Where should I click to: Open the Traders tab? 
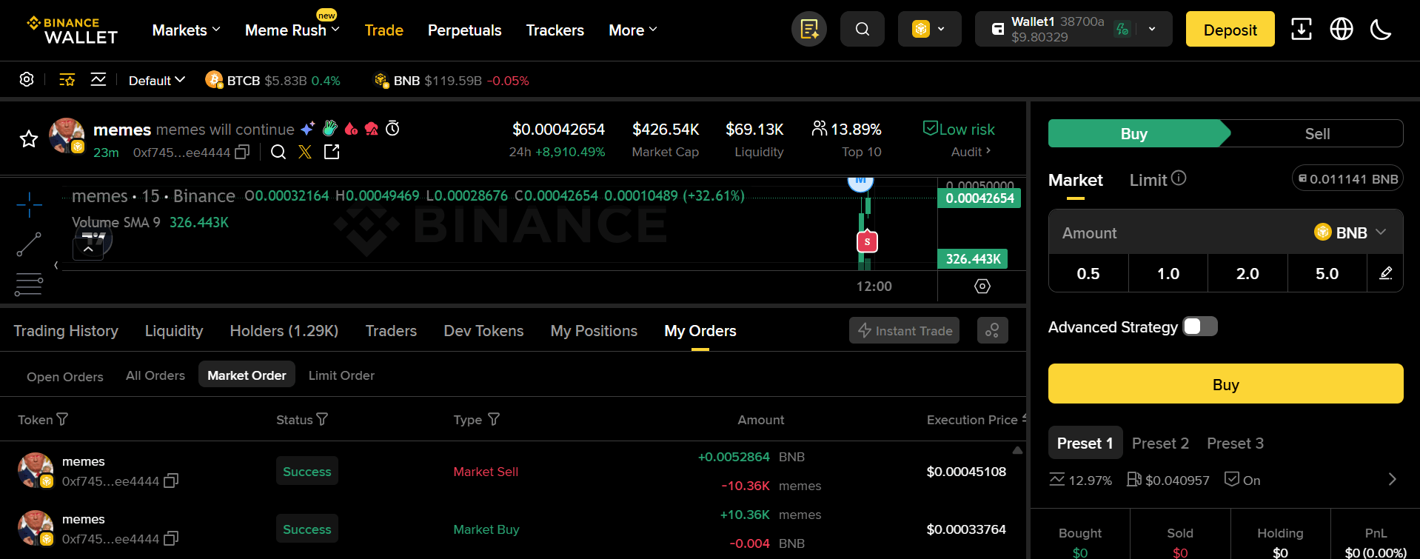(x=391, y=331)
